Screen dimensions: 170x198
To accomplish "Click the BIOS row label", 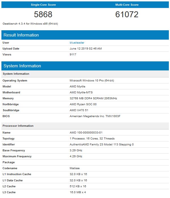I will (6, 116).
